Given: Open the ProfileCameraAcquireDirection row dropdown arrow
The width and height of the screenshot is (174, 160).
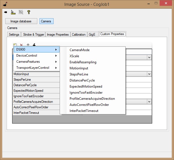Looking at the screenshot, I should (149, 102).
